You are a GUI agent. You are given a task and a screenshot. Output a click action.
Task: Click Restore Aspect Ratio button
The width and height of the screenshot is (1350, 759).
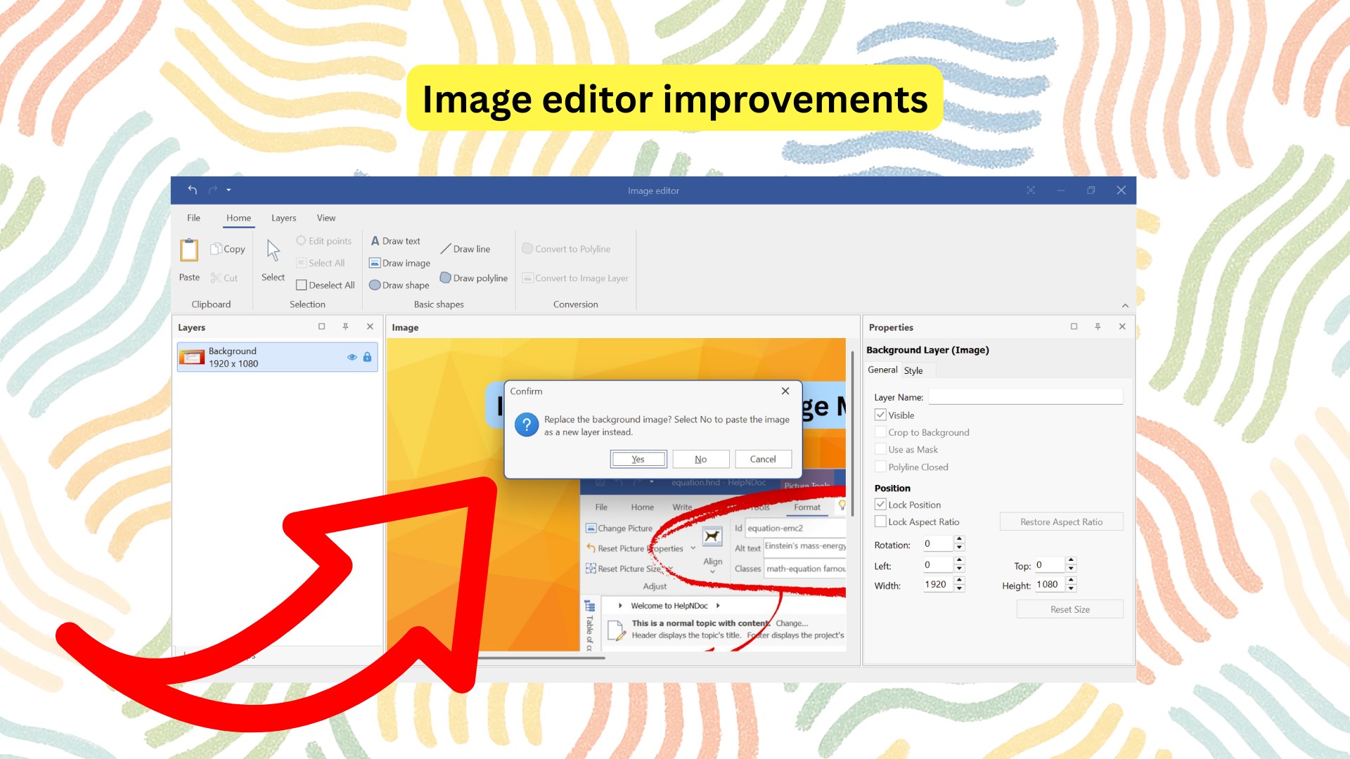1061,521
